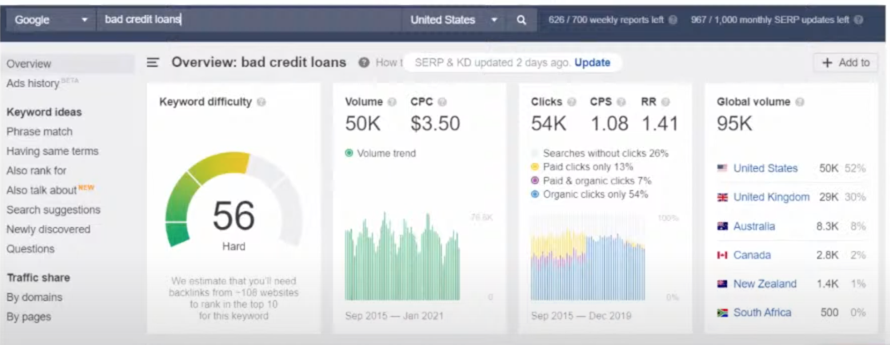
Task: Click the $3.50 CPC value
Action: (x=436, y=124)
